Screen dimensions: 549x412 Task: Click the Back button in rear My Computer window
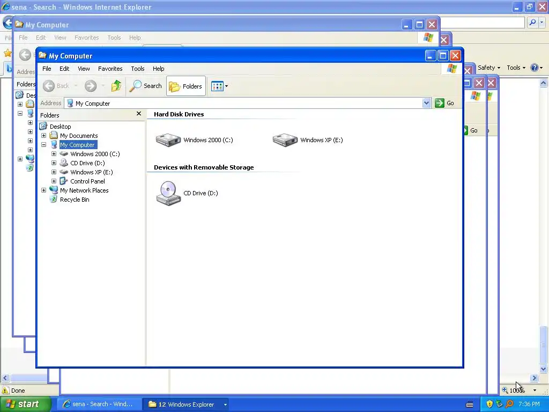25,55
